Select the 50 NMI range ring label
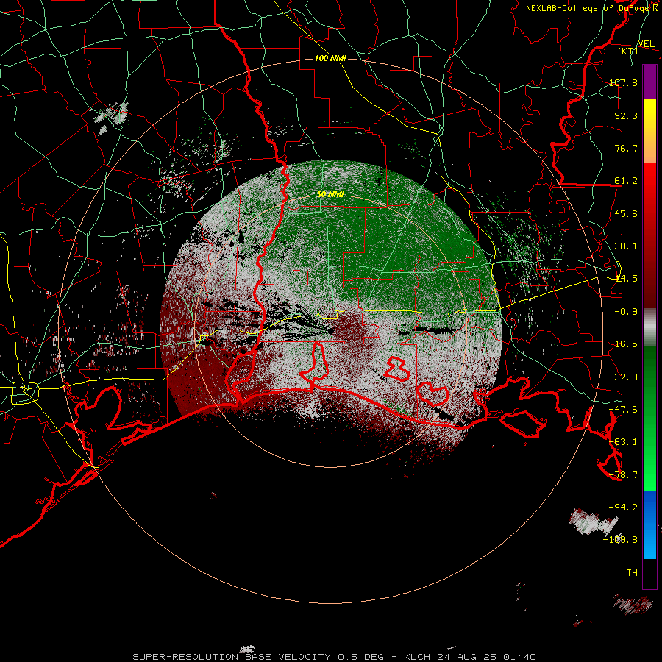The width and height of the screenshot is (662, 662). click(330, 194)
